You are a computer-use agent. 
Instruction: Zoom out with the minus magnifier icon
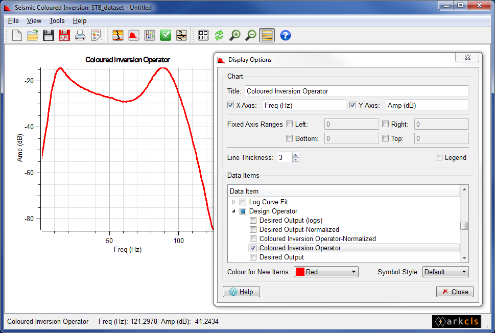pos(251,35)
